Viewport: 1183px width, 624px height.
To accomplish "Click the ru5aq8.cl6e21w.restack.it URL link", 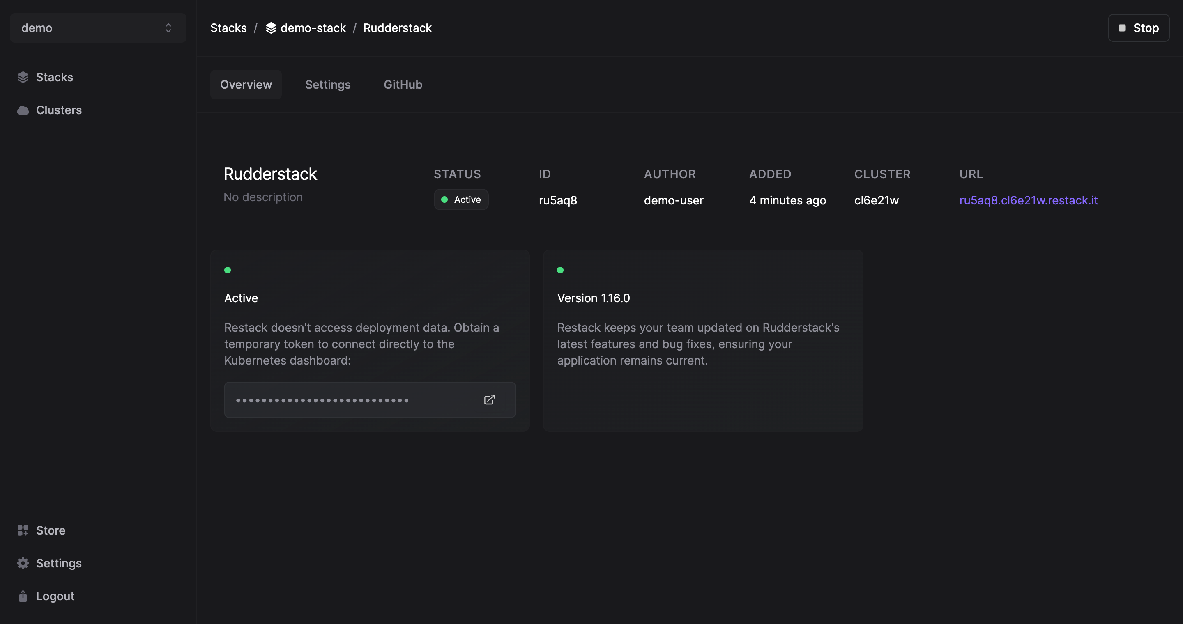I will coord(1029,200).
